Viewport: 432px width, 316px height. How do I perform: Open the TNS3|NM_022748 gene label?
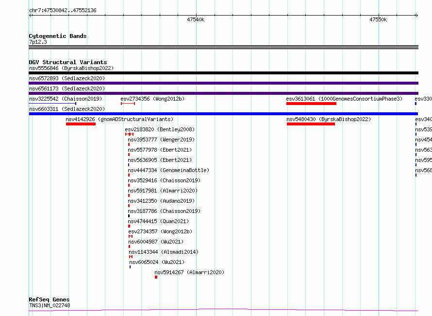[x=50, y=305]
